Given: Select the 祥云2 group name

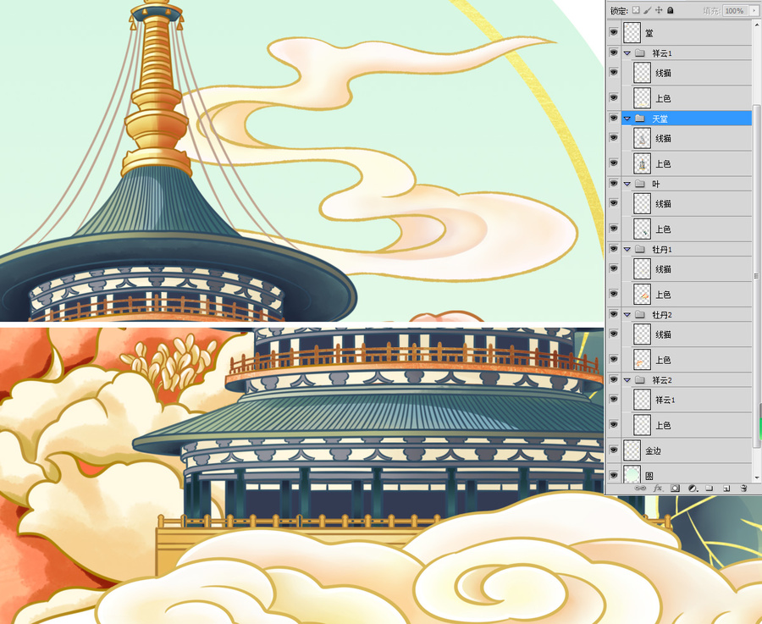Looking at the screenshot, I should 662,380.
